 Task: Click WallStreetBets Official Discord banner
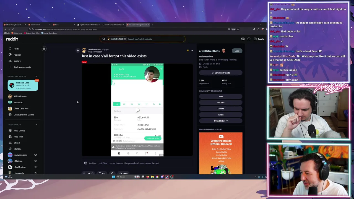coord(221,153)
